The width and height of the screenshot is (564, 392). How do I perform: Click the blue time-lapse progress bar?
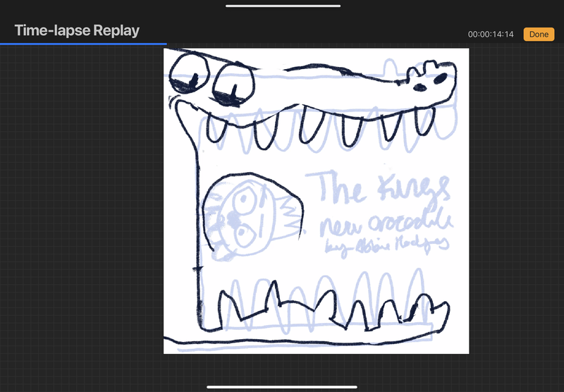[83, 44]
